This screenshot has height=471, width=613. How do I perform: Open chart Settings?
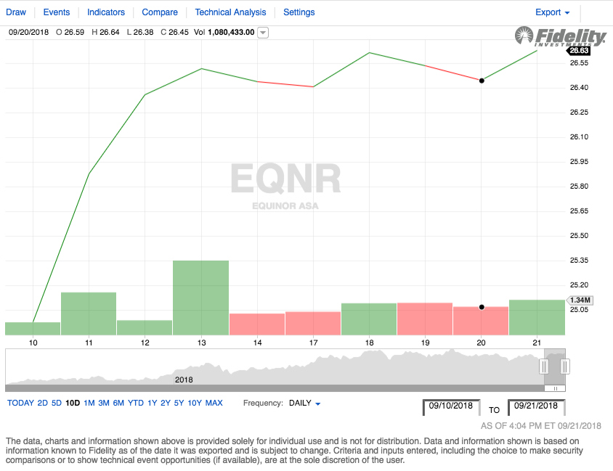point(299,12)
